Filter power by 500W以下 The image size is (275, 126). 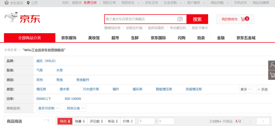click(44, 99)
